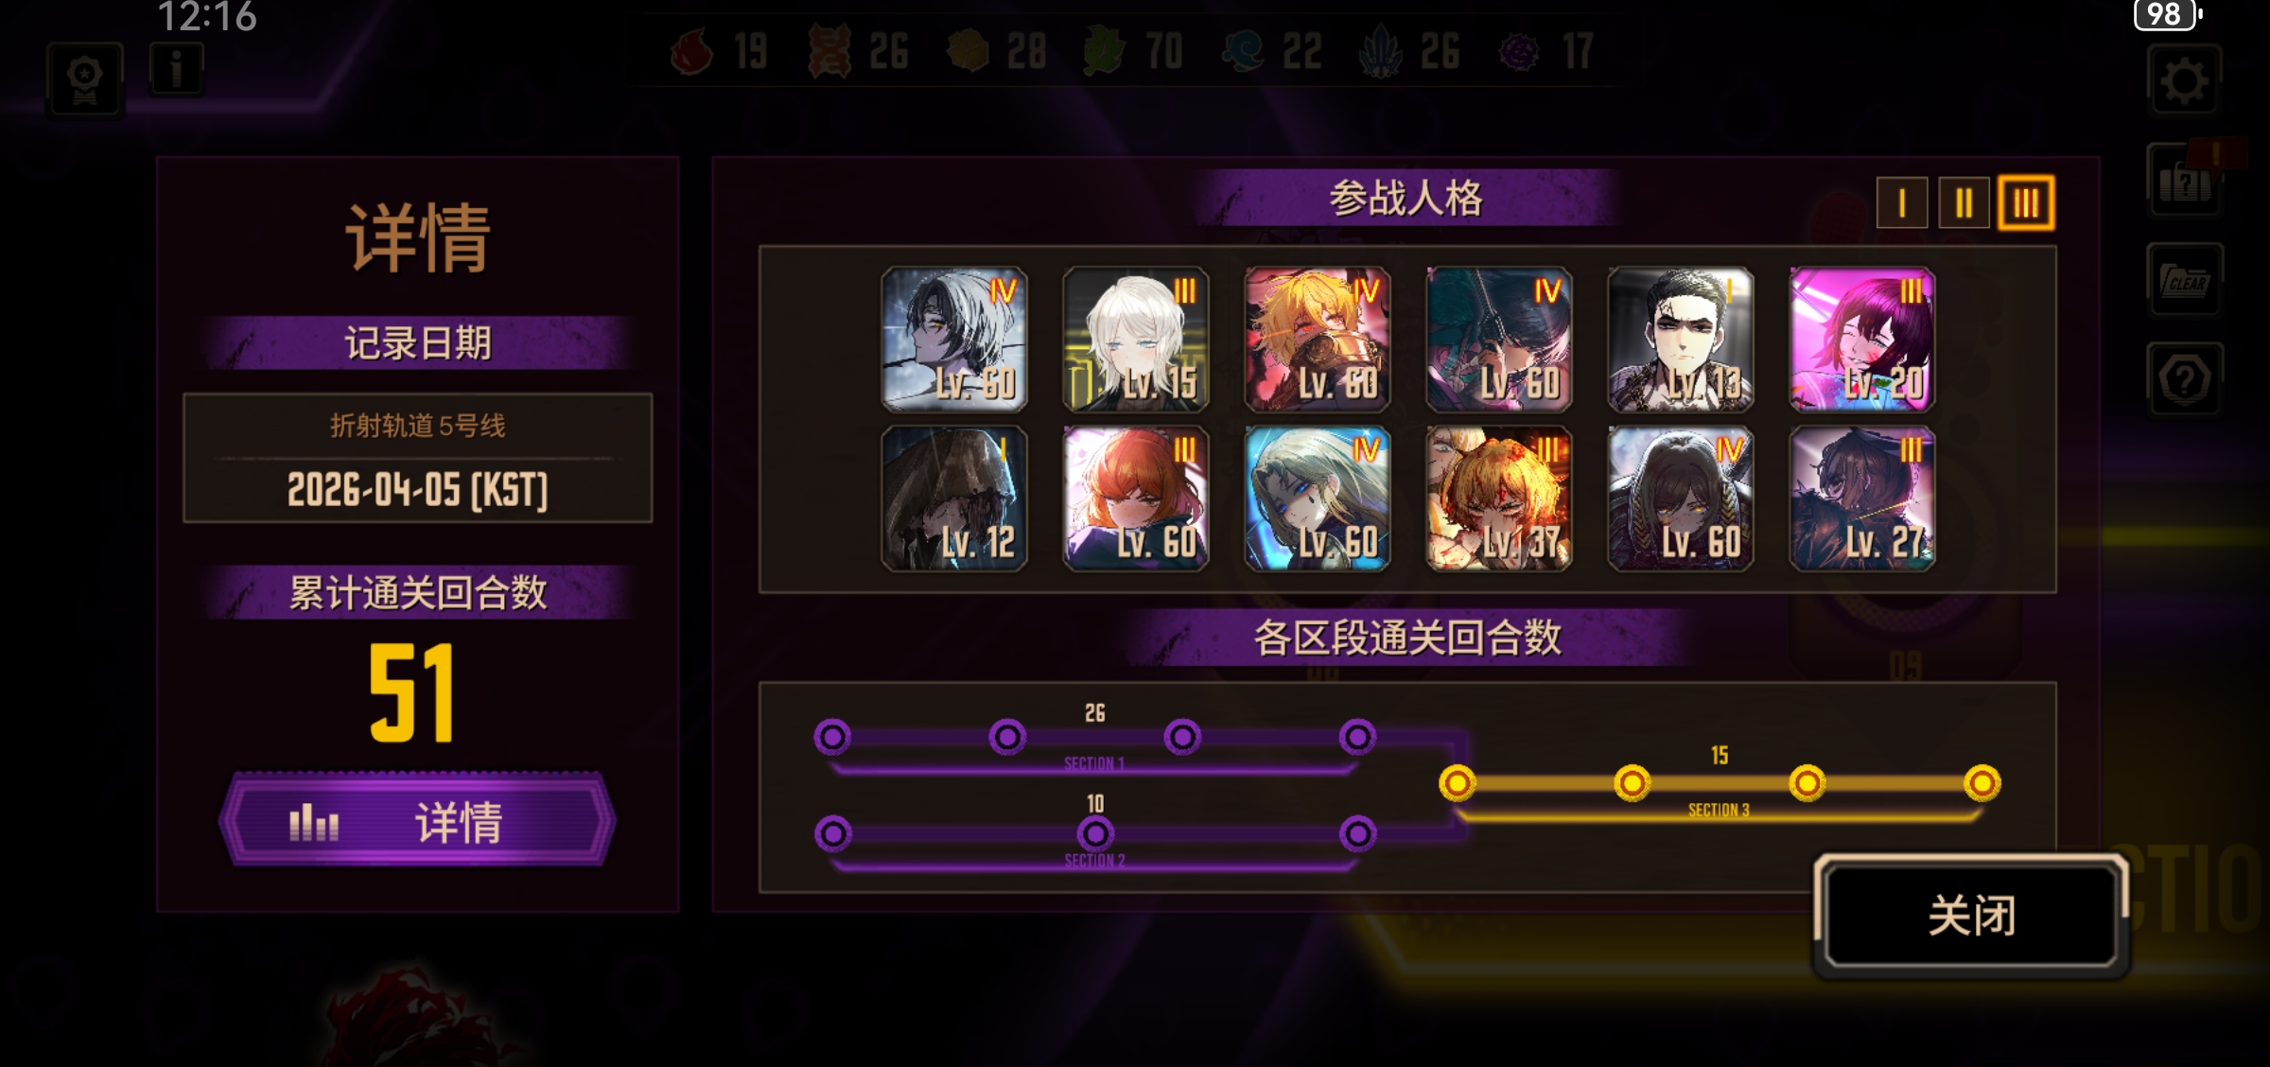Select the Lv. 37 blood-stained blonde identity portrait
Screen dimensions: 2270x1067
(x=1499, y=499)
